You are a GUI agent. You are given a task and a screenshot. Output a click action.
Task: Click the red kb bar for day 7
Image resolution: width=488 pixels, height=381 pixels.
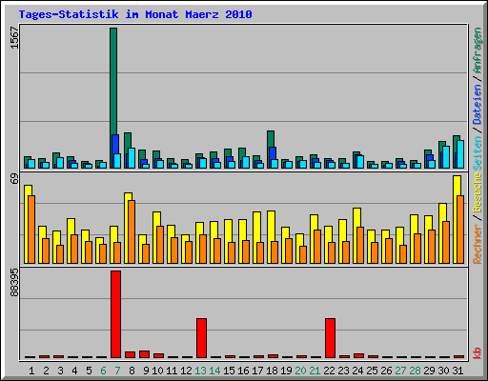[115, 314]
